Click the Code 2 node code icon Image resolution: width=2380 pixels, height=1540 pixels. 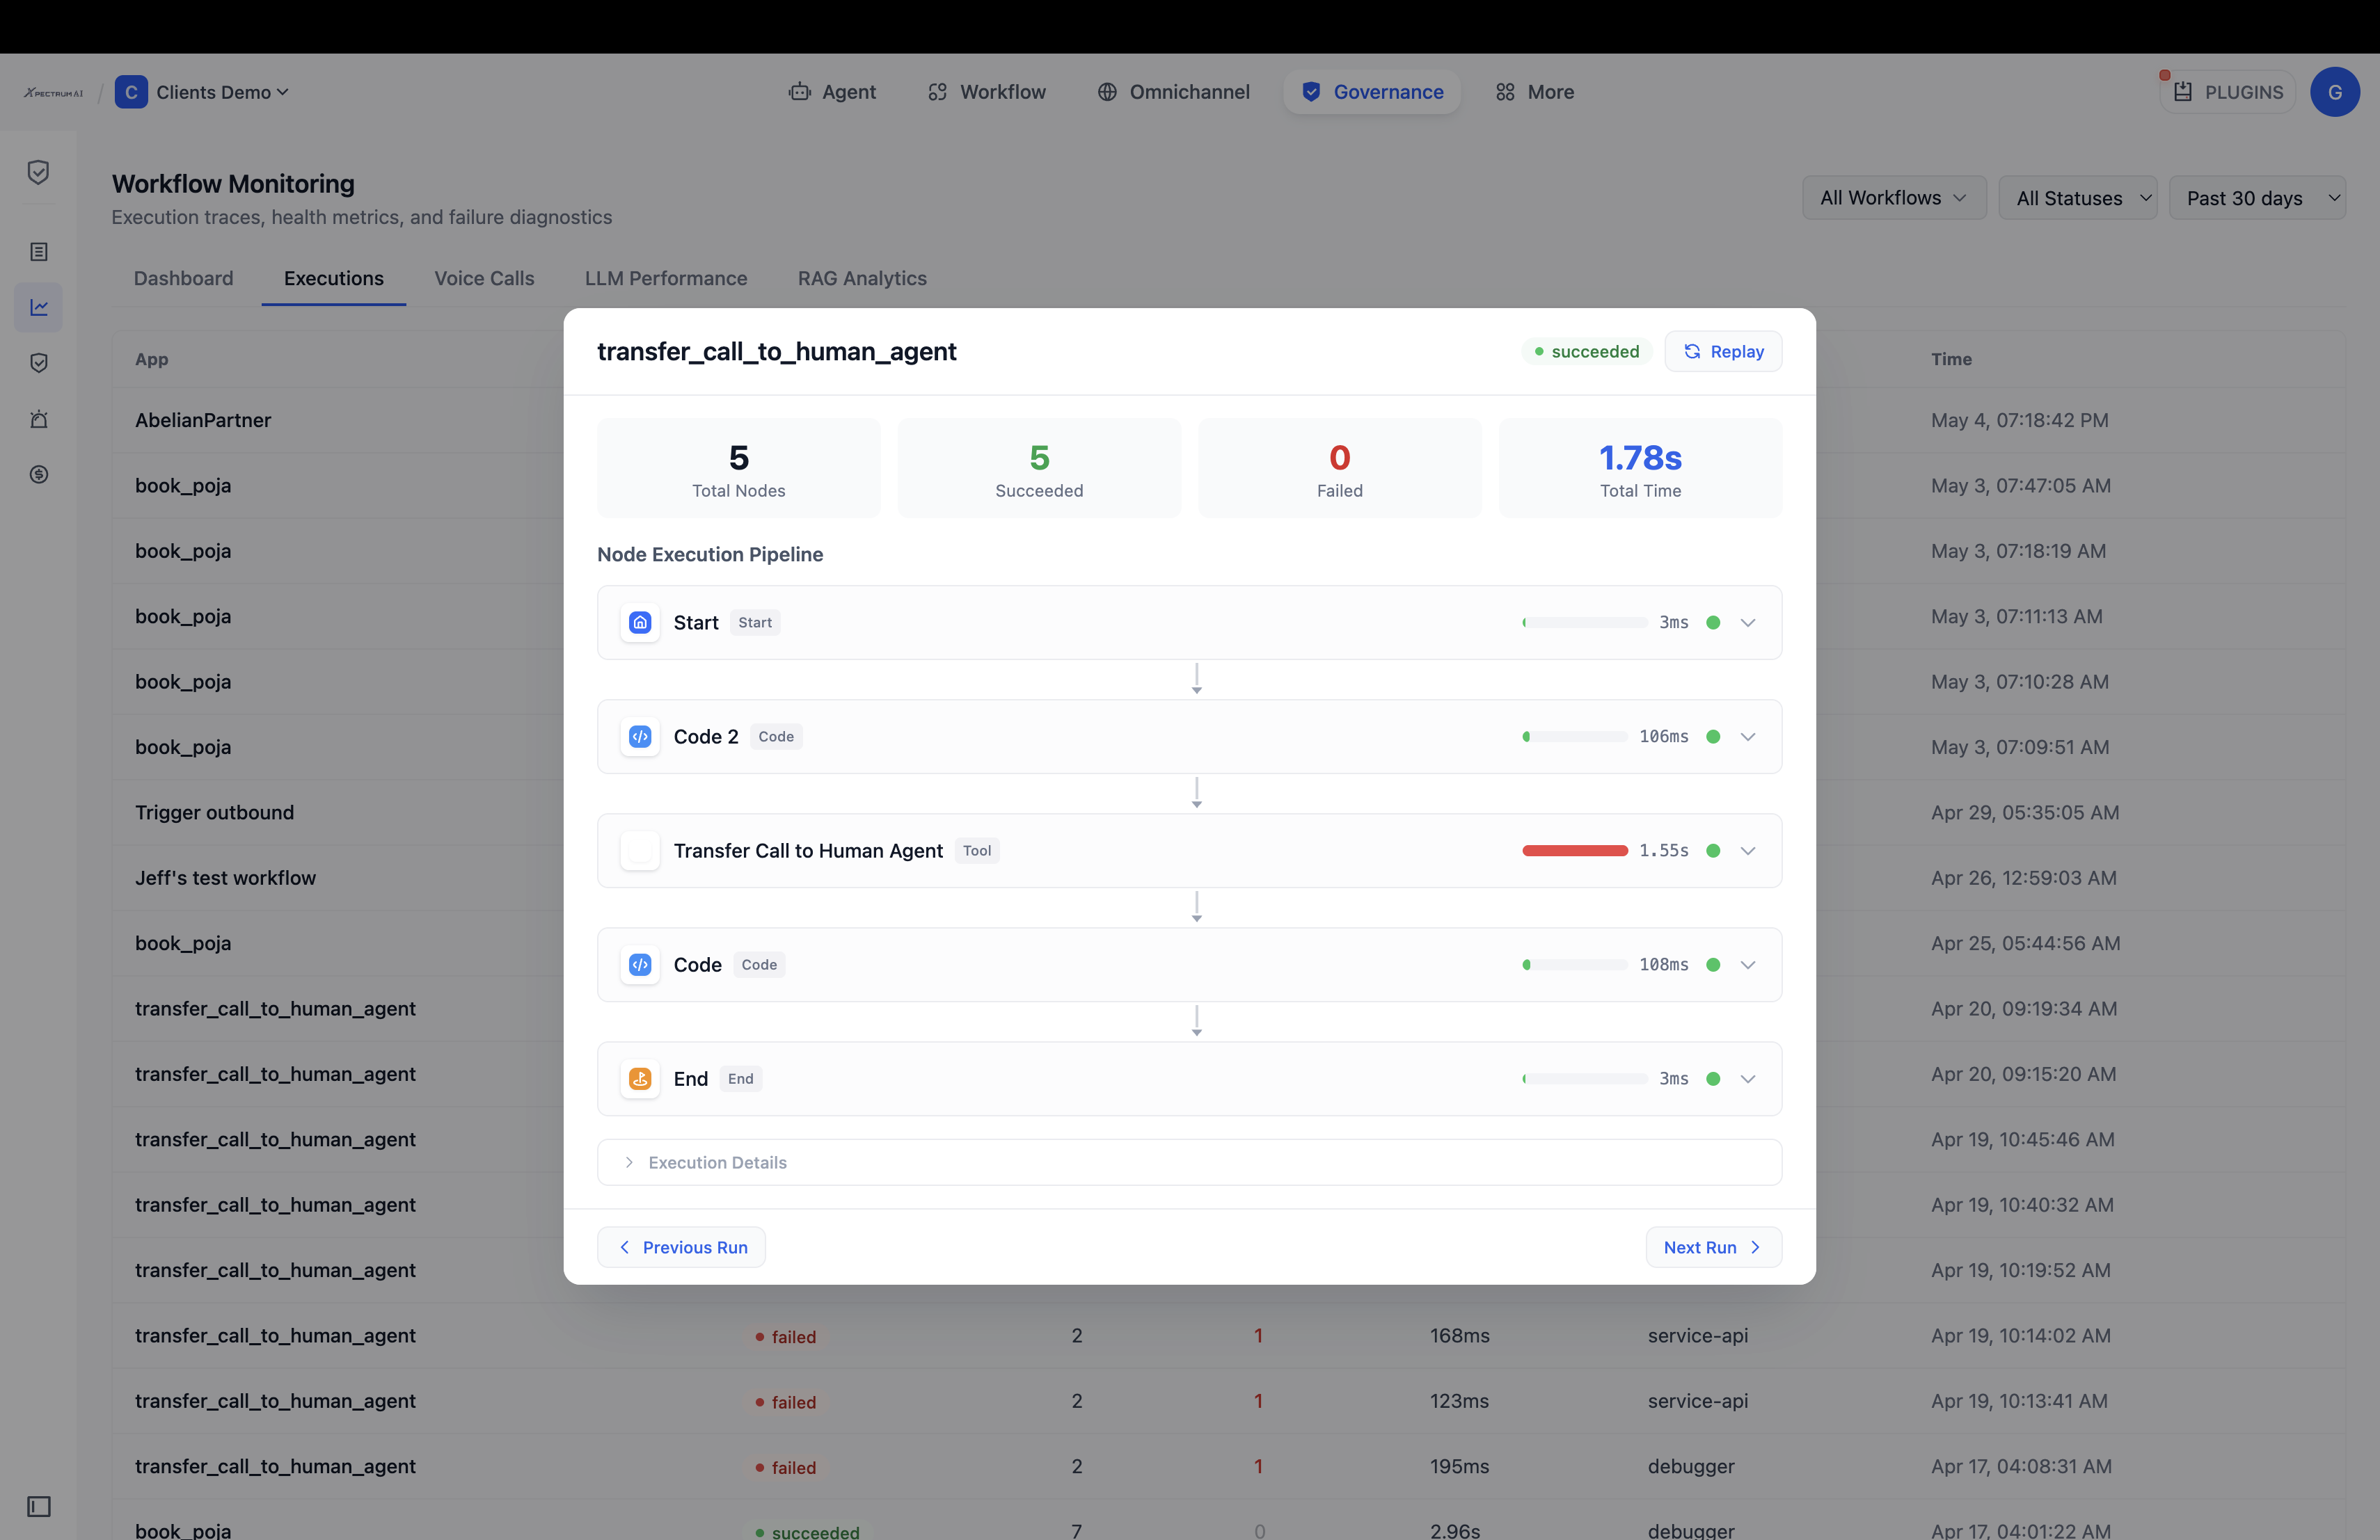[640, 737]
